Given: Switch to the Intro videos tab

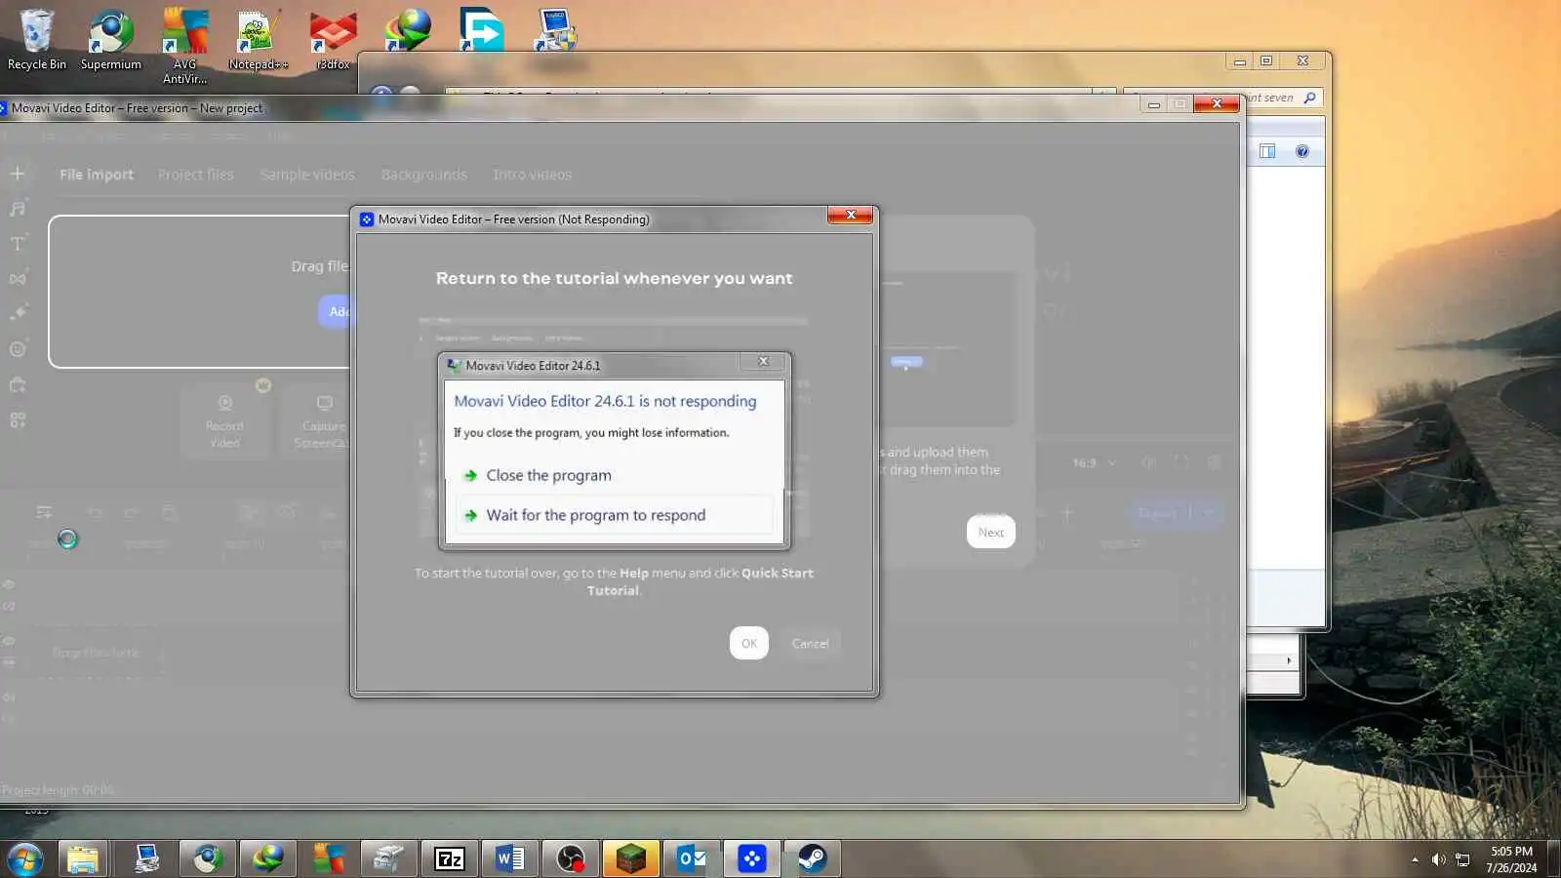Looking at the screenshot, I should click(x=532, y=175).
